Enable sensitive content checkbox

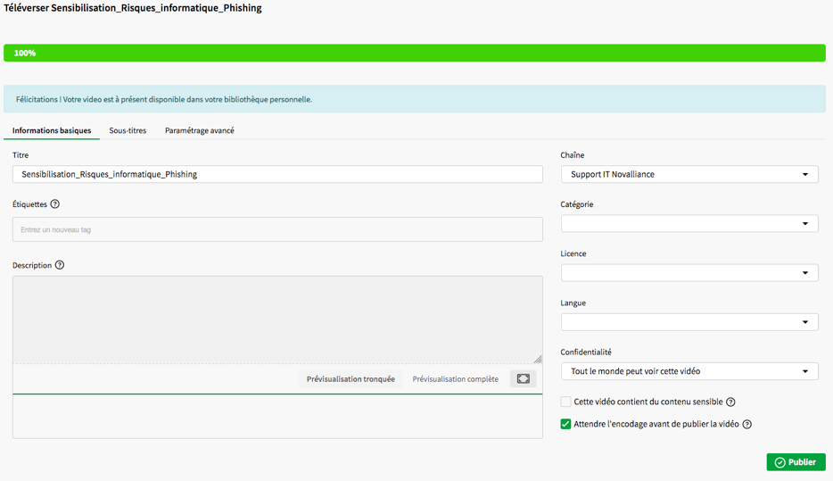tap(565, 402)
